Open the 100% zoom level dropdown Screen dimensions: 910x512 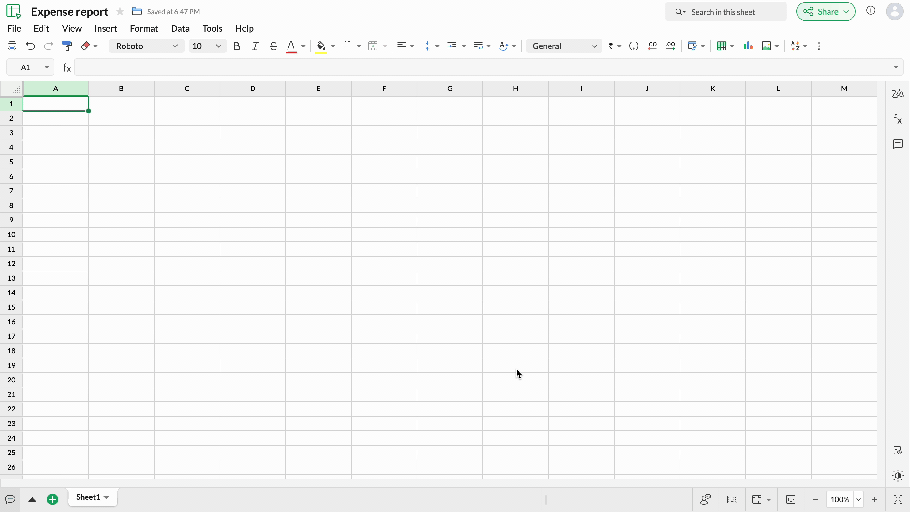click(858, 499)
